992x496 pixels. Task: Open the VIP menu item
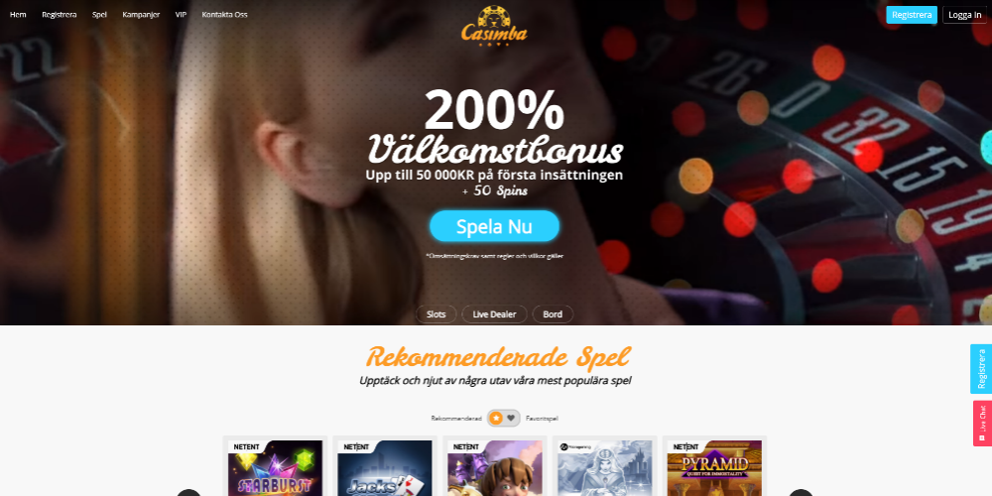(x=181, y=15)
